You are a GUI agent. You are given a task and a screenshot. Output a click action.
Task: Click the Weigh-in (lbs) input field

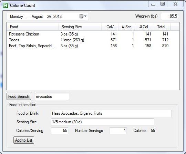click(169, 16)
